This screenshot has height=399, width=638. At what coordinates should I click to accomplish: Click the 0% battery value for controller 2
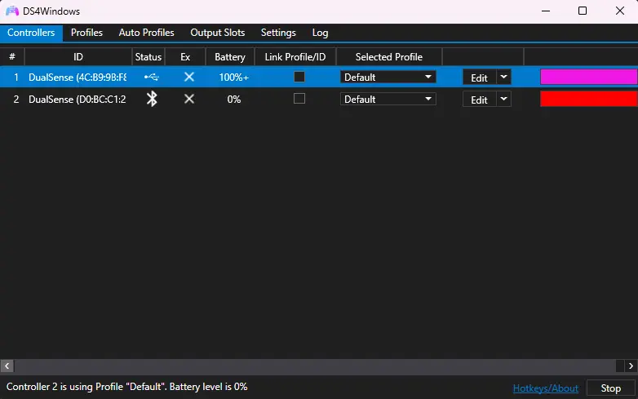(x=234, y=99)
